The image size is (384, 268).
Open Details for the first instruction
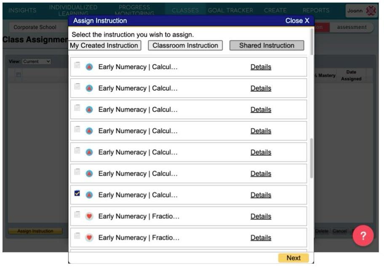[260, 66]
